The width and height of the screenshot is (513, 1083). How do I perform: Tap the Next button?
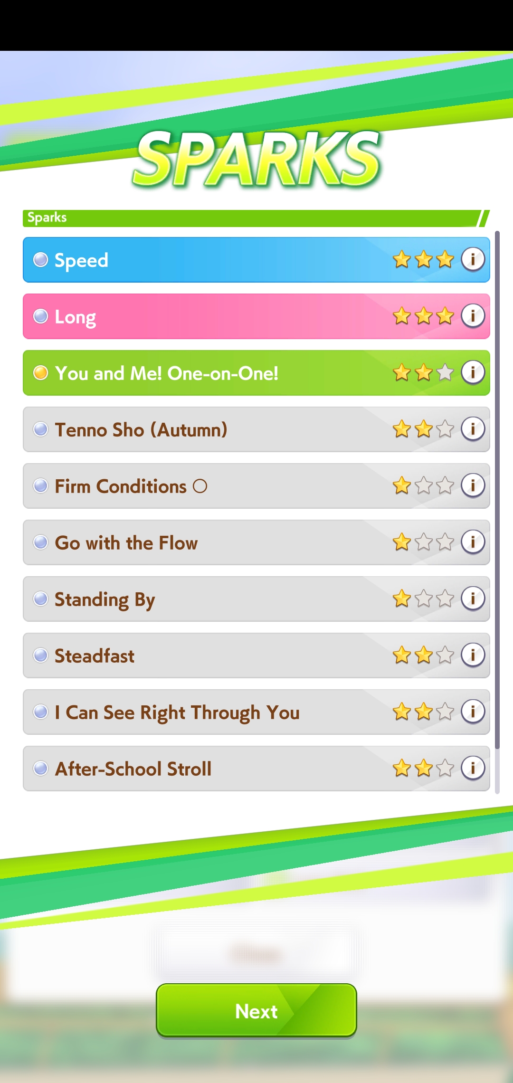pyautogui.click(x=256, y=1010)
